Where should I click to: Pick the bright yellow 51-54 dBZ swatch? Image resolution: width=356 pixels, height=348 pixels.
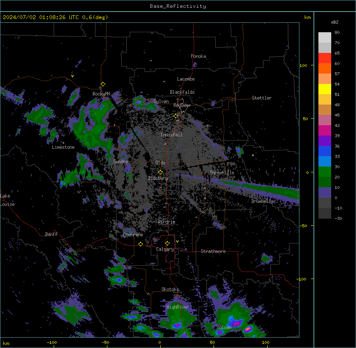(325, 89)
